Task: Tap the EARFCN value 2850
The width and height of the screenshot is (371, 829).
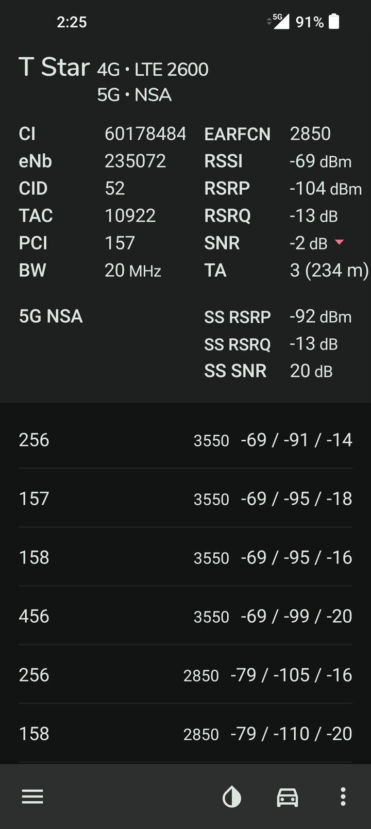Action: (x=310, y=134)
